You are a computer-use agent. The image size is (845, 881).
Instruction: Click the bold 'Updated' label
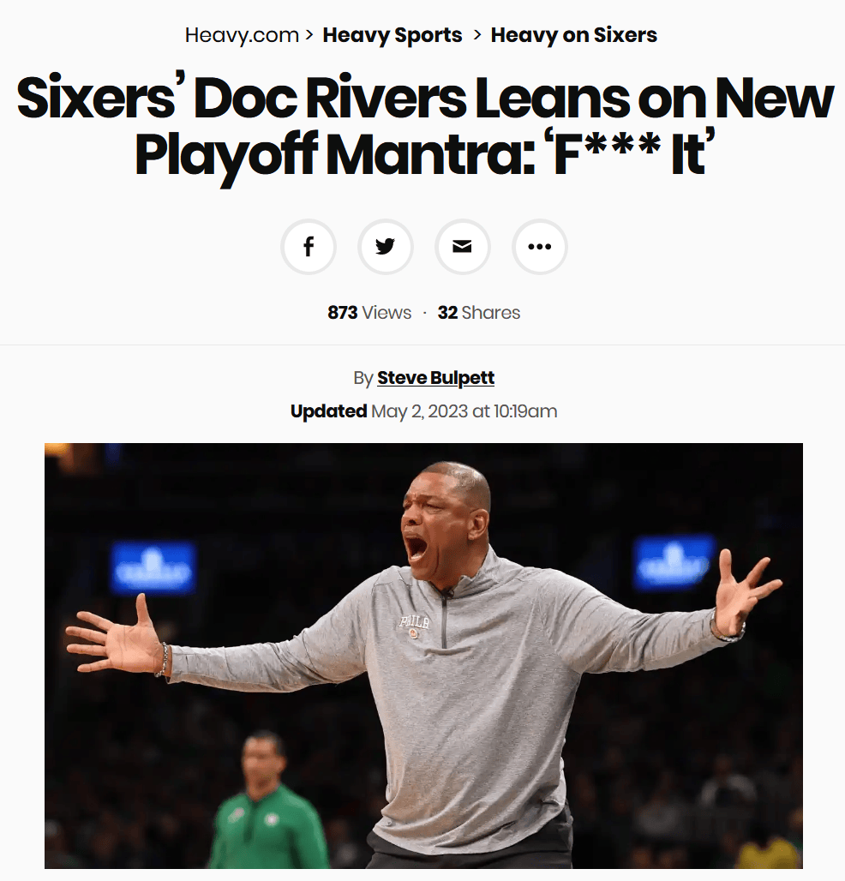[x=329, y=411]
